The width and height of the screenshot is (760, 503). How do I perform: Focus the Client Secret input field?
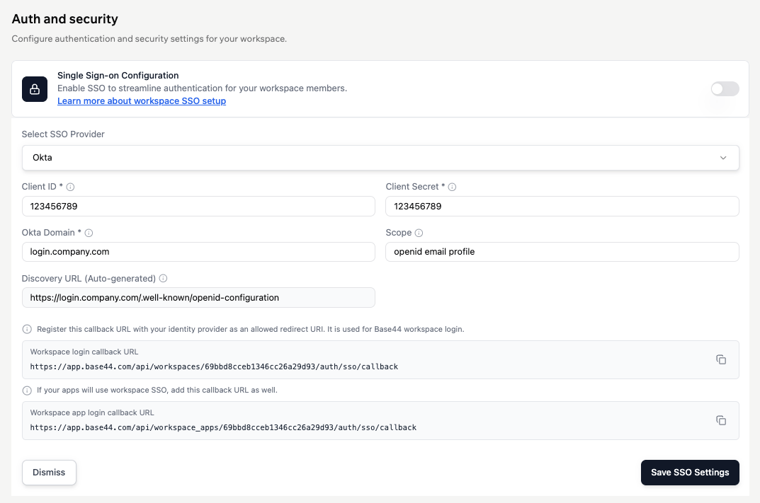[562, 207]
